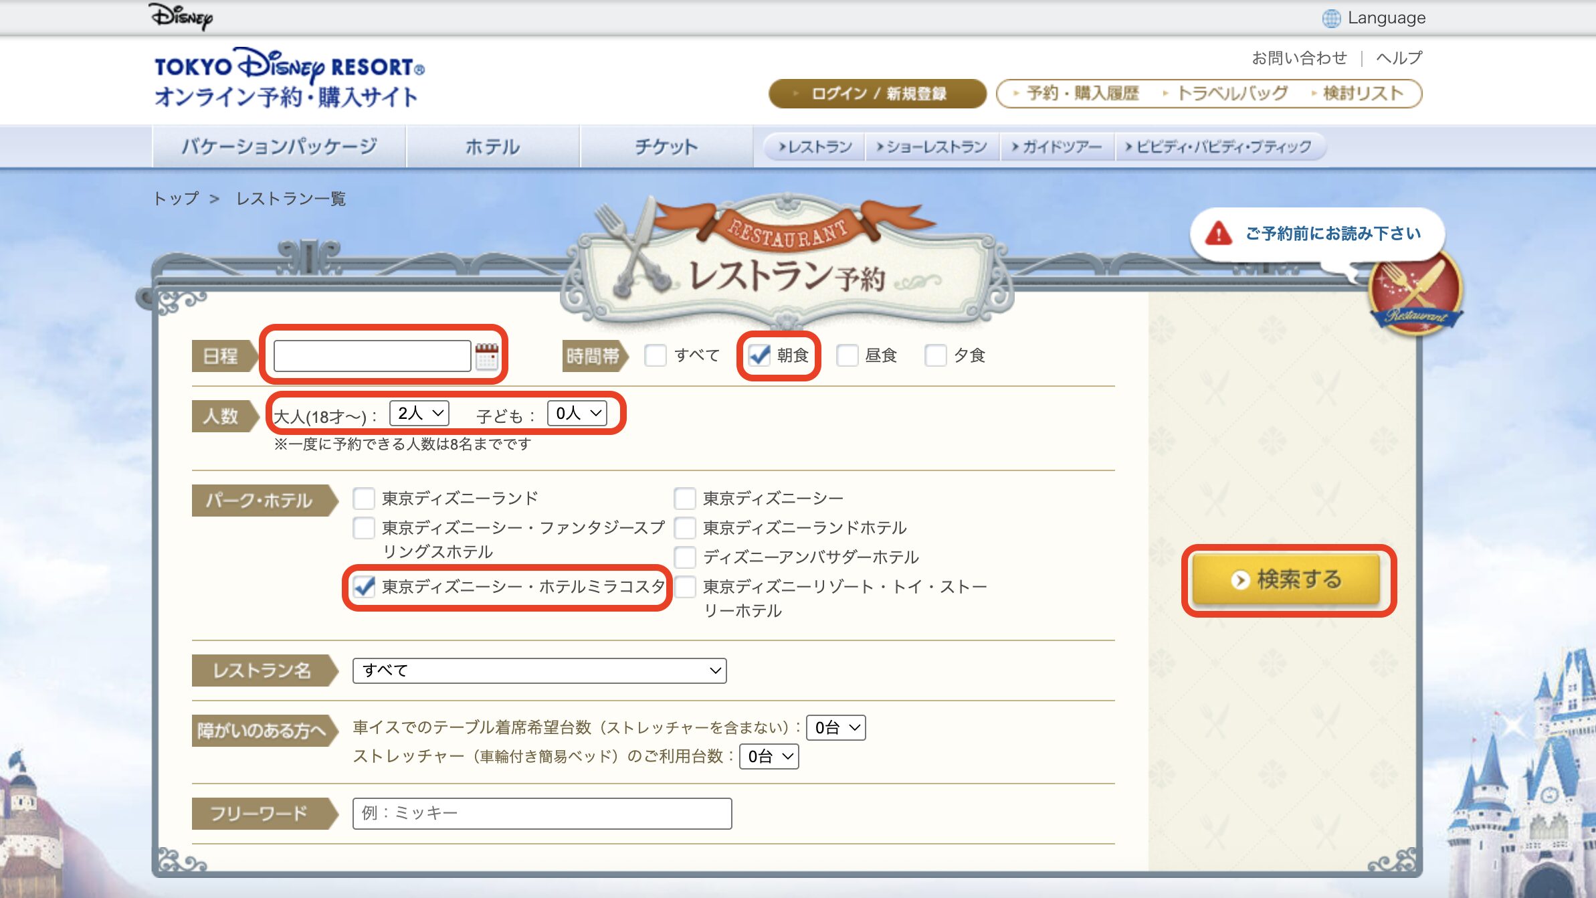The width and height of the screenshot is (1596, 898).
Task: Open トラベルバッグ link
Action: coord(1225,94)
